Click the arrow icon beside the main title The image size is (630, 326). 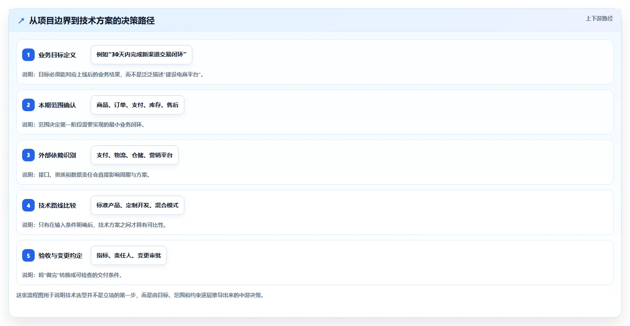coord(21,20)
